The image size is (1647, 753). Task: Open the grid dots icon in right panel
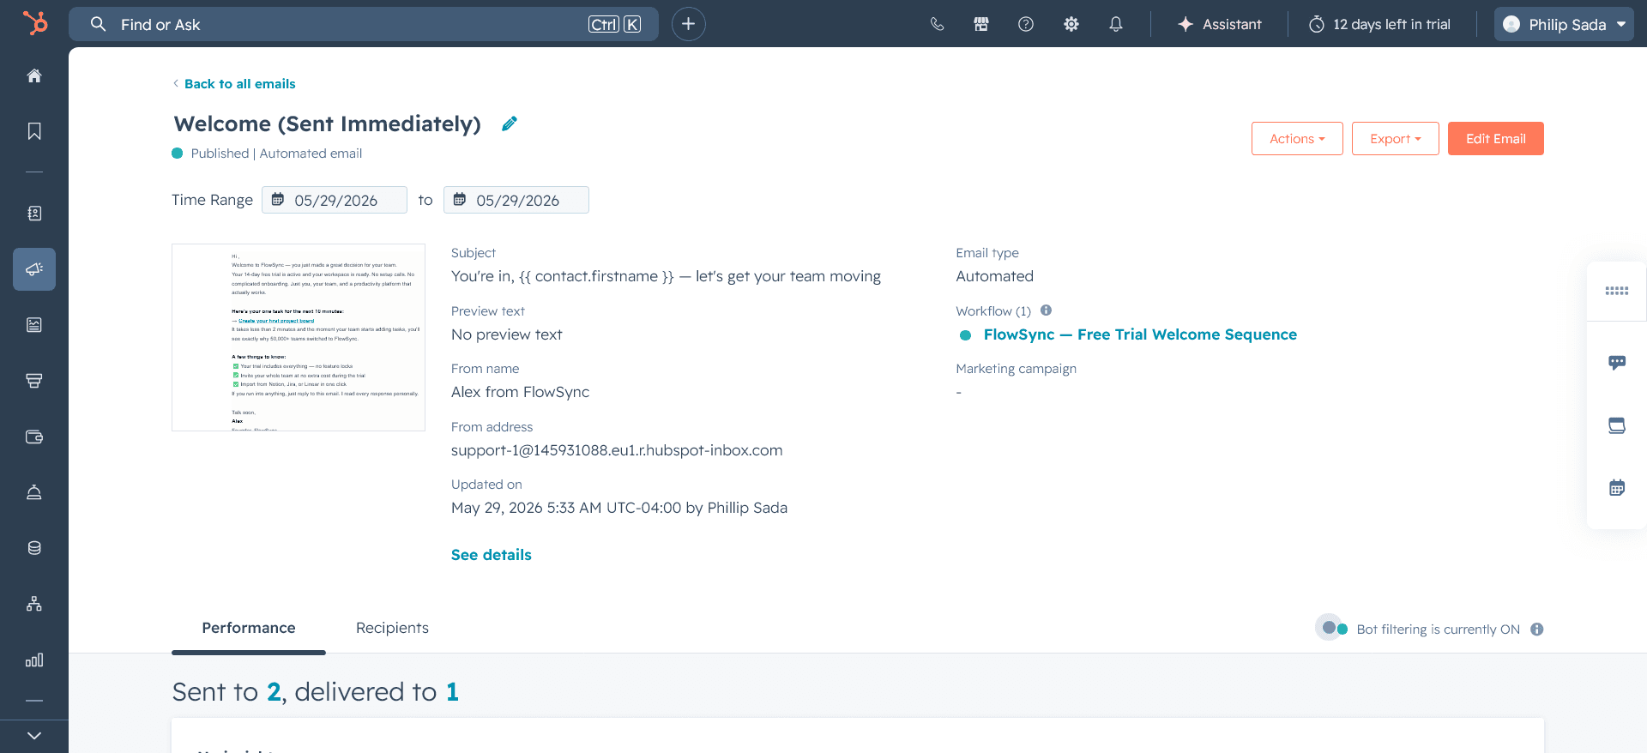(1617, 292)
